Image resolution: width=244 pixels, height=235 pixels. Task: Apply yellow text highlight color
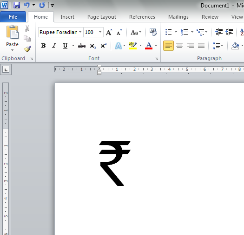pos(133,46)
